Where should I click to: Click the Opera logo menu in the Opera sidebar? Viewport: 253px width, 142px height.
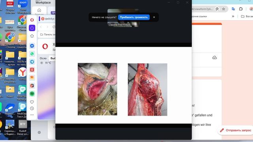click(x=32, y=20)
